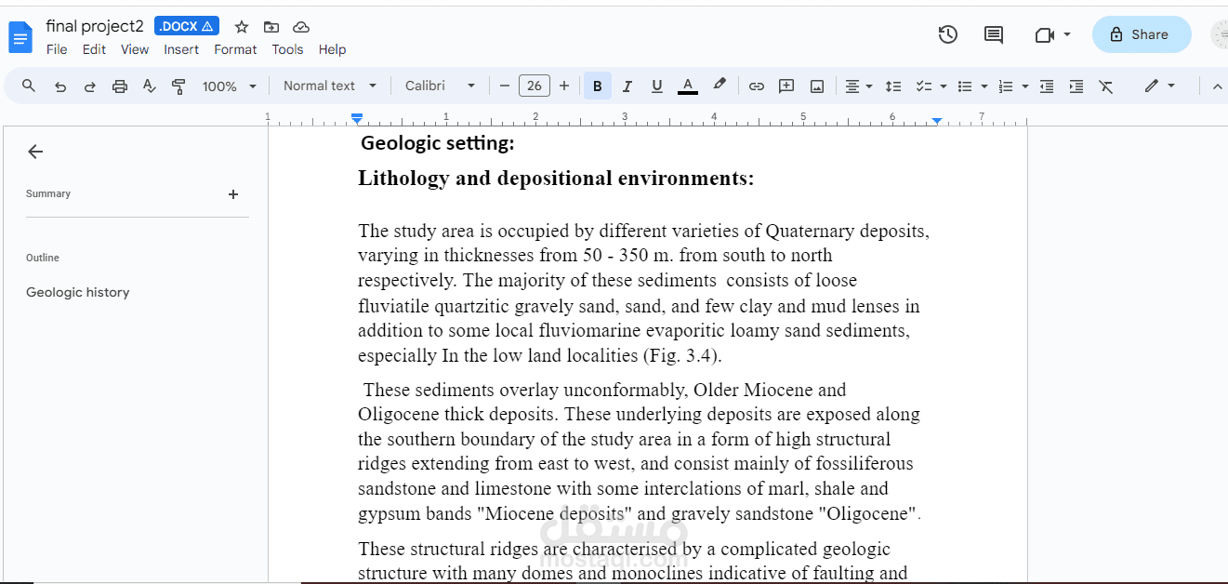Insert a bulleted list
This screenshot has height=584, width=1228.
click(965, 86)
